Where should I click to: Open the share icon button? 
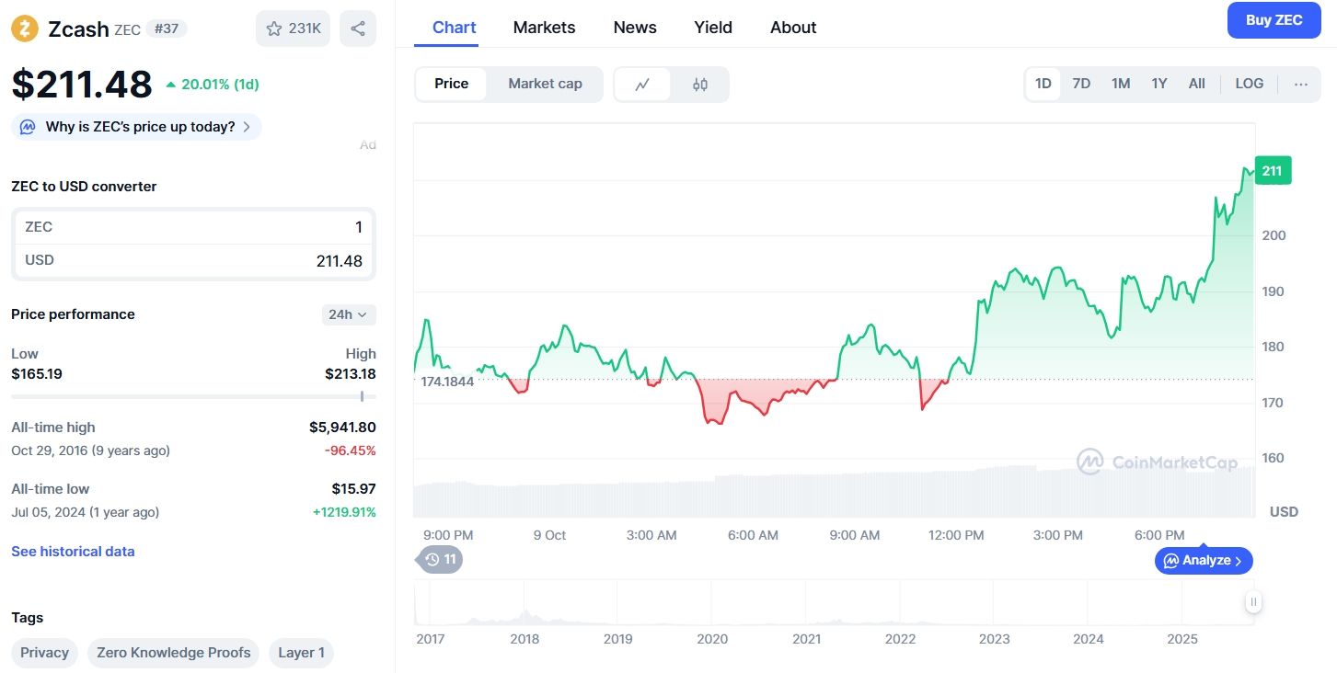pos(358,29)
